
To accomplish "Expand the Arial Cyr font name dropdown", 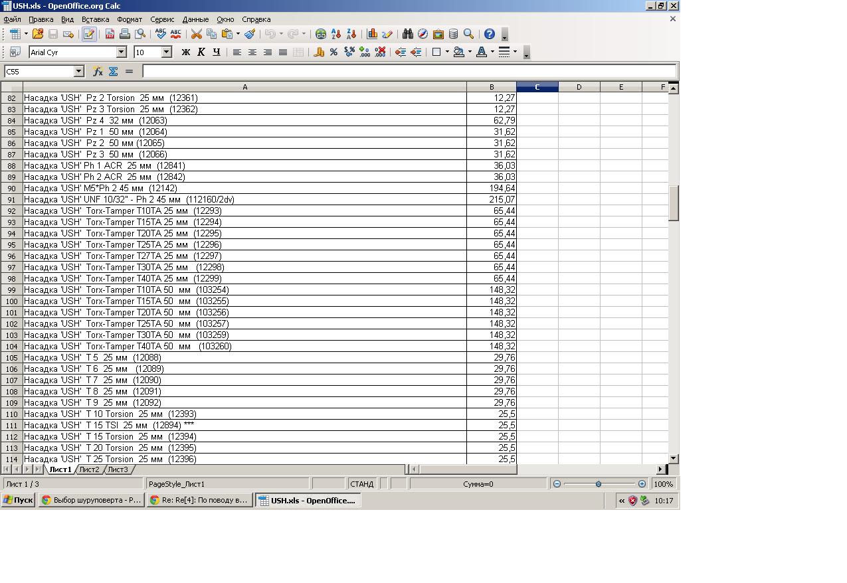I will 122,52.
